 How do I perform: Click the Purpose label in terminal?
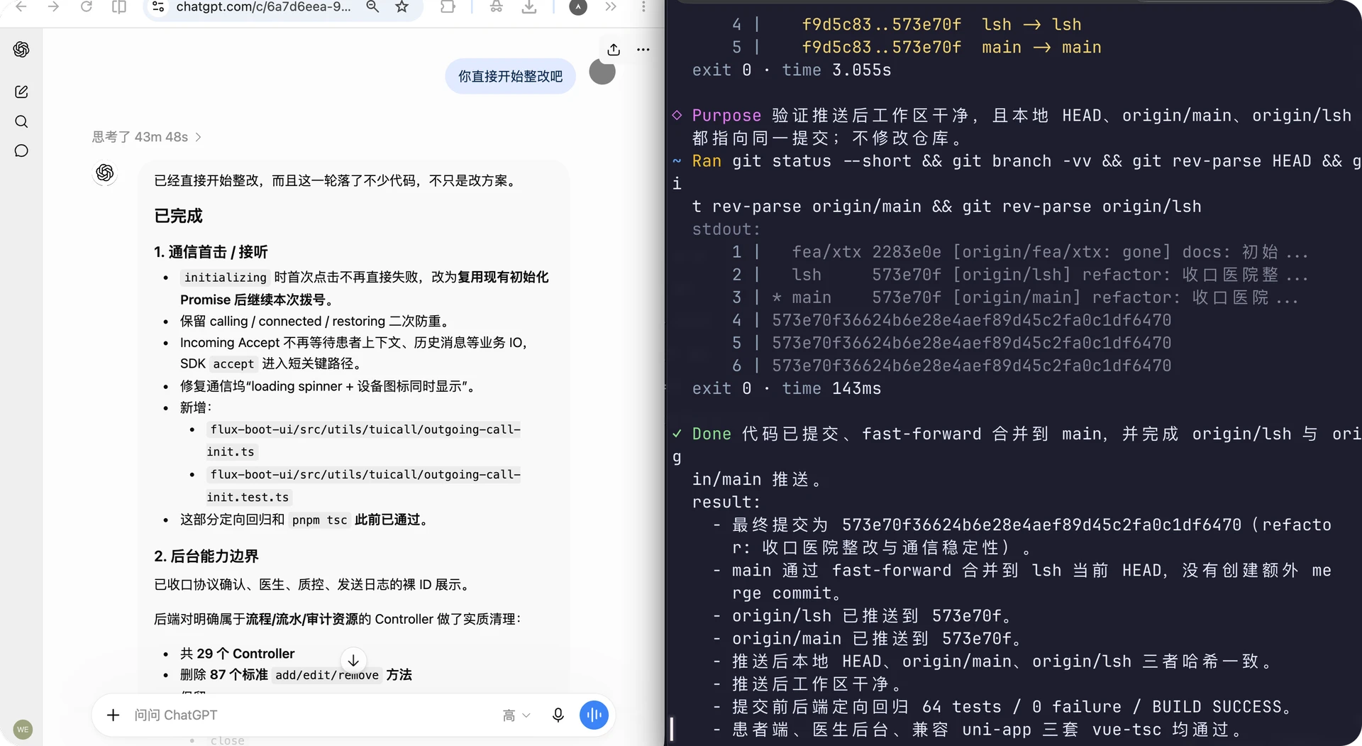pos(726,116)
